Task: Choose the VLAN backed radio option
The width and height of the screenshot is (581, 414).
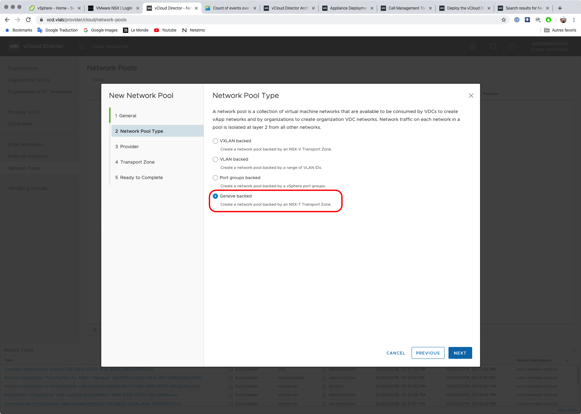Action: tap(215, 159)
